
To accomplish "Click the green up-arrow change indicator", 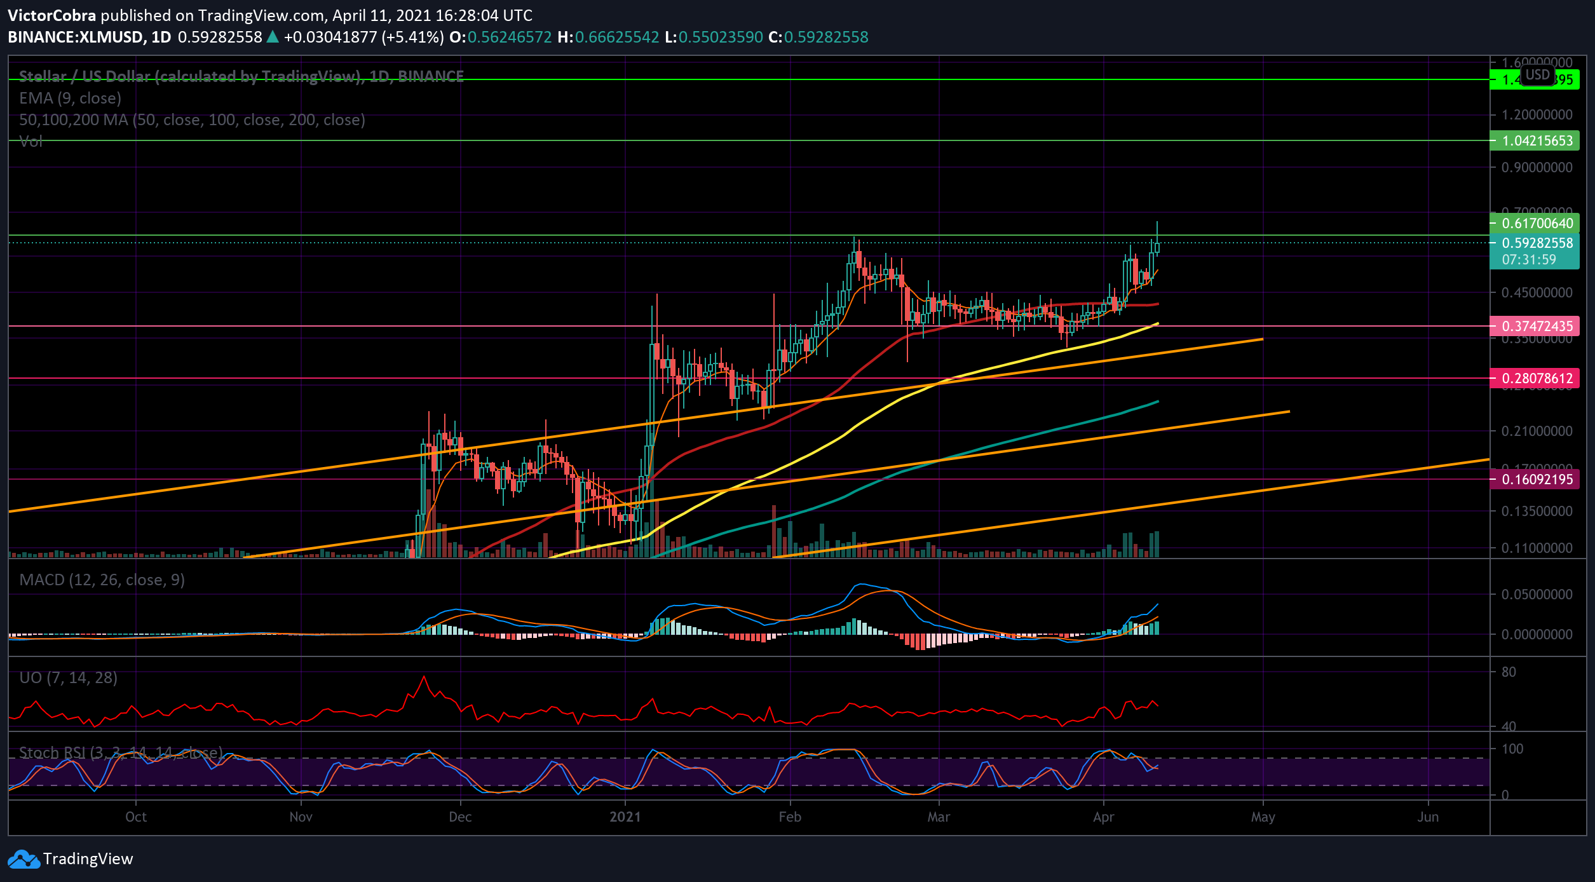I will [273, 37].
